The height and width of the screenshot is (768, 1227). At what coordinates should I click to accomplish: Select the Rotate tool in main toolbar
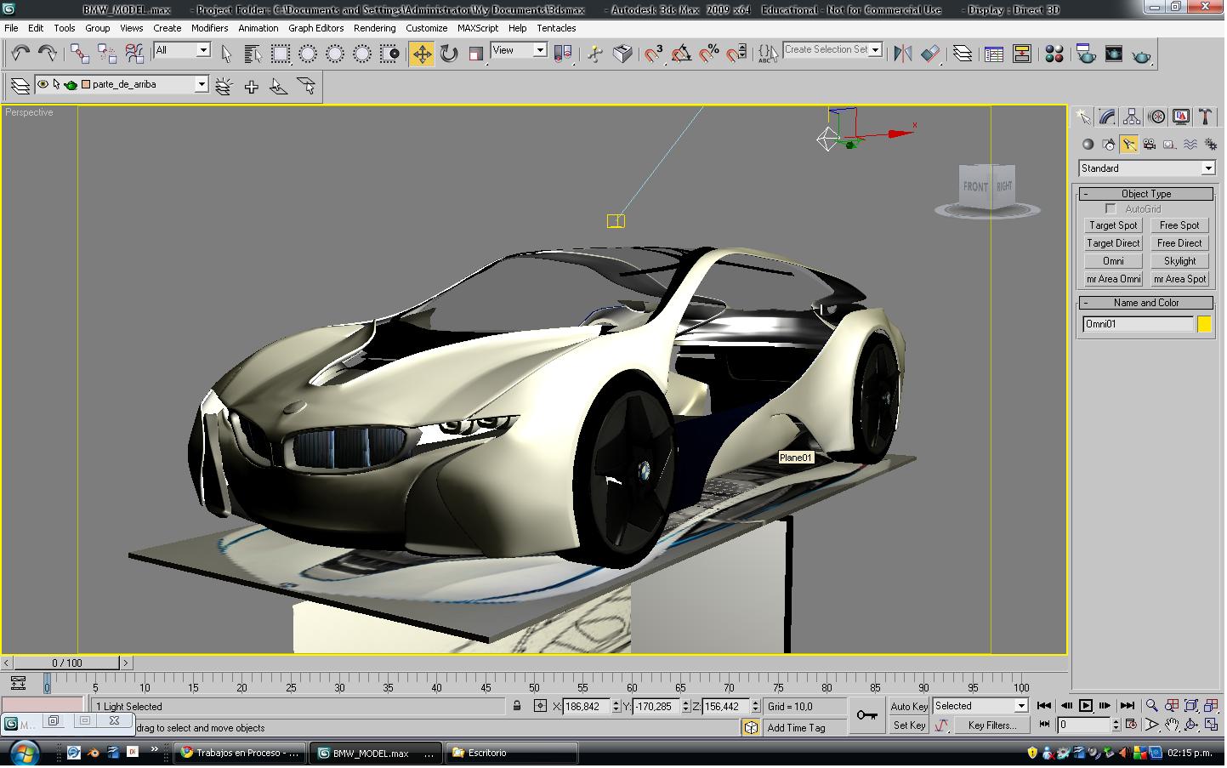[449, 54]
